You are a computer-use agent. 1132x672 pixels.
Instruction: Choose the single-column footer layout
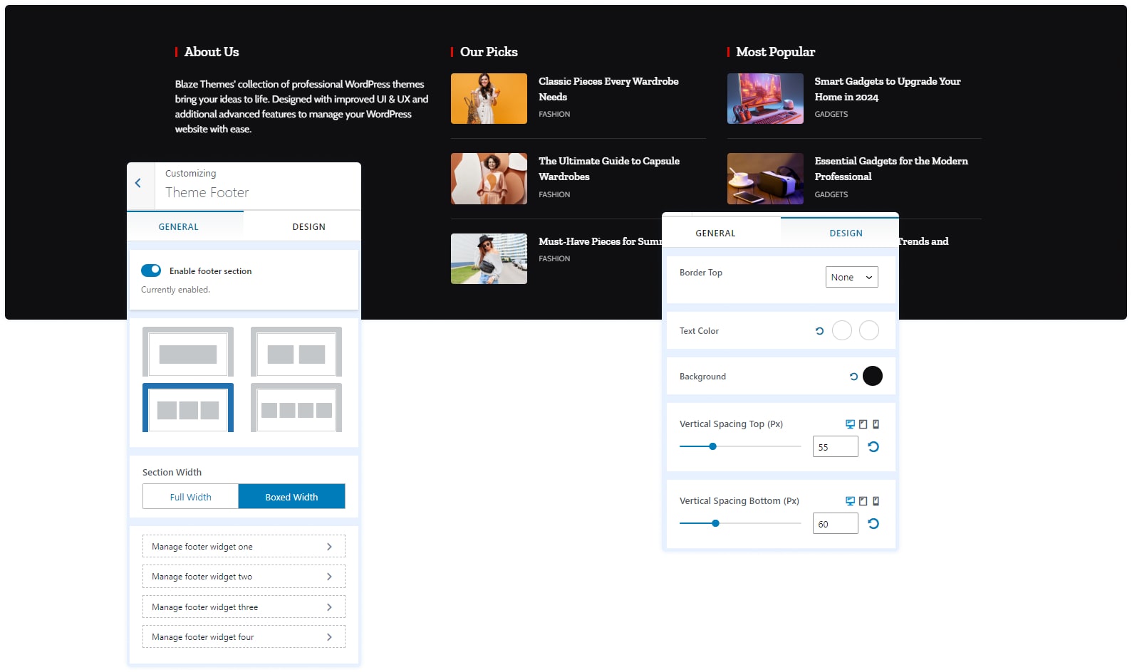click(188, 352)
